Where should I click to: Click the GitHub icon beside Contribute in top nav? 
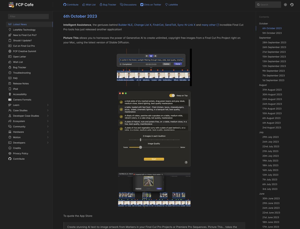(65, 4)
